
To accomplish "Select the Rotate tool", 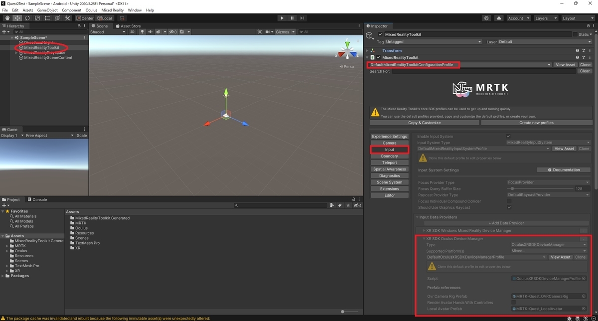I will 27,18.
